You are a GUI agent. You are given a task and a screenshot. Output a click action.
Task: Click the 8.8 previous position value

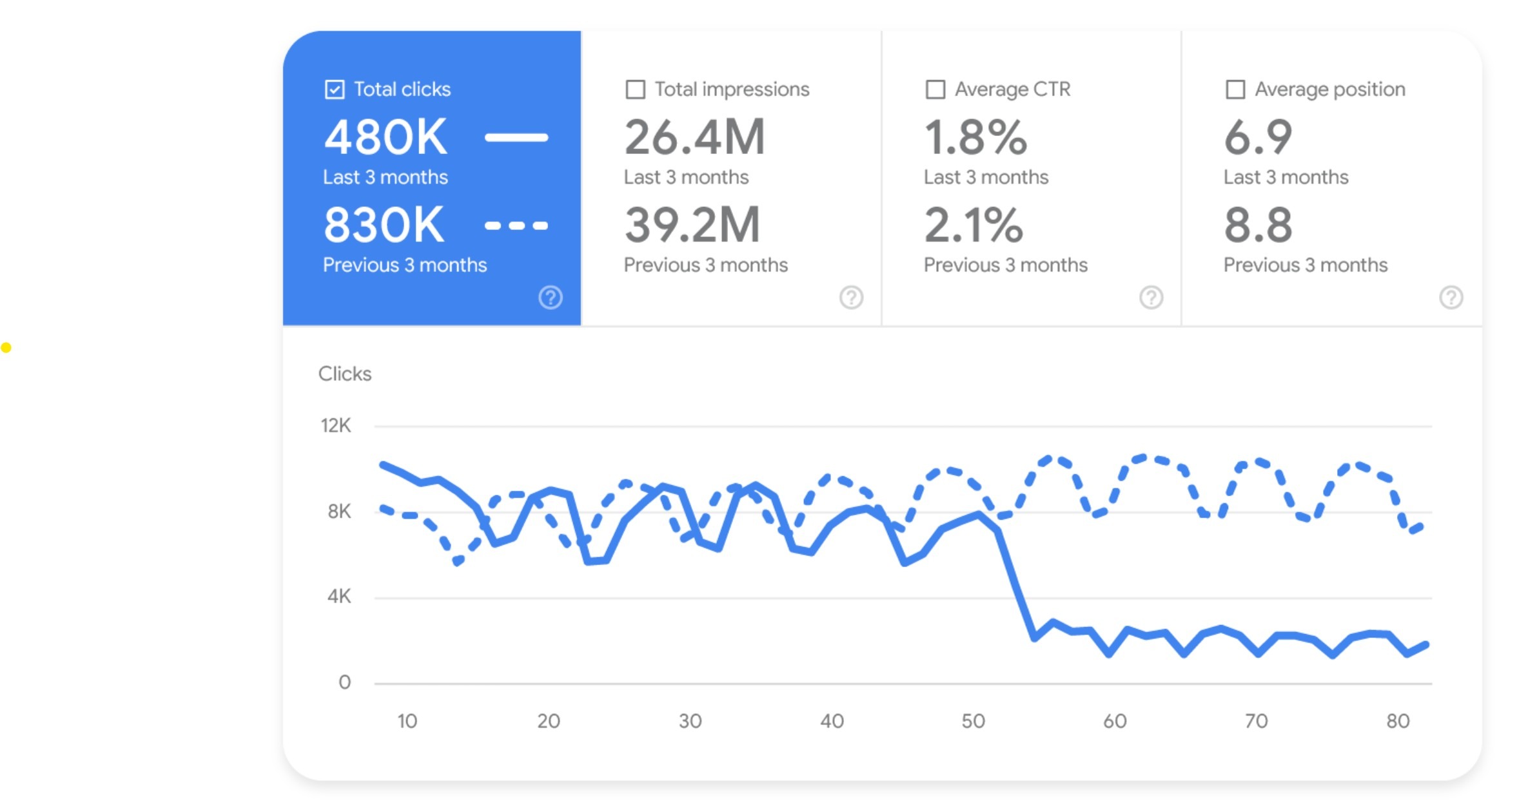pyautogui.click(x=1257, y=224)
